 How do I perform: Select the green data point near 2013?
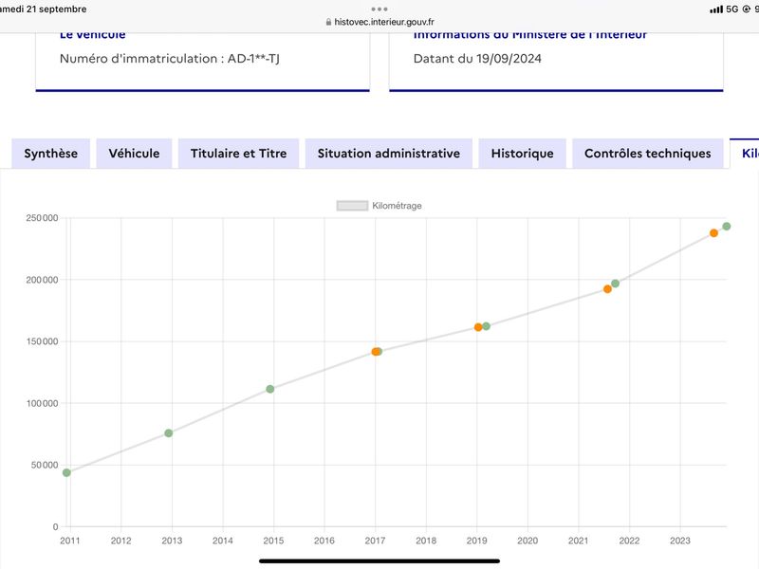[x=169, y=433]
